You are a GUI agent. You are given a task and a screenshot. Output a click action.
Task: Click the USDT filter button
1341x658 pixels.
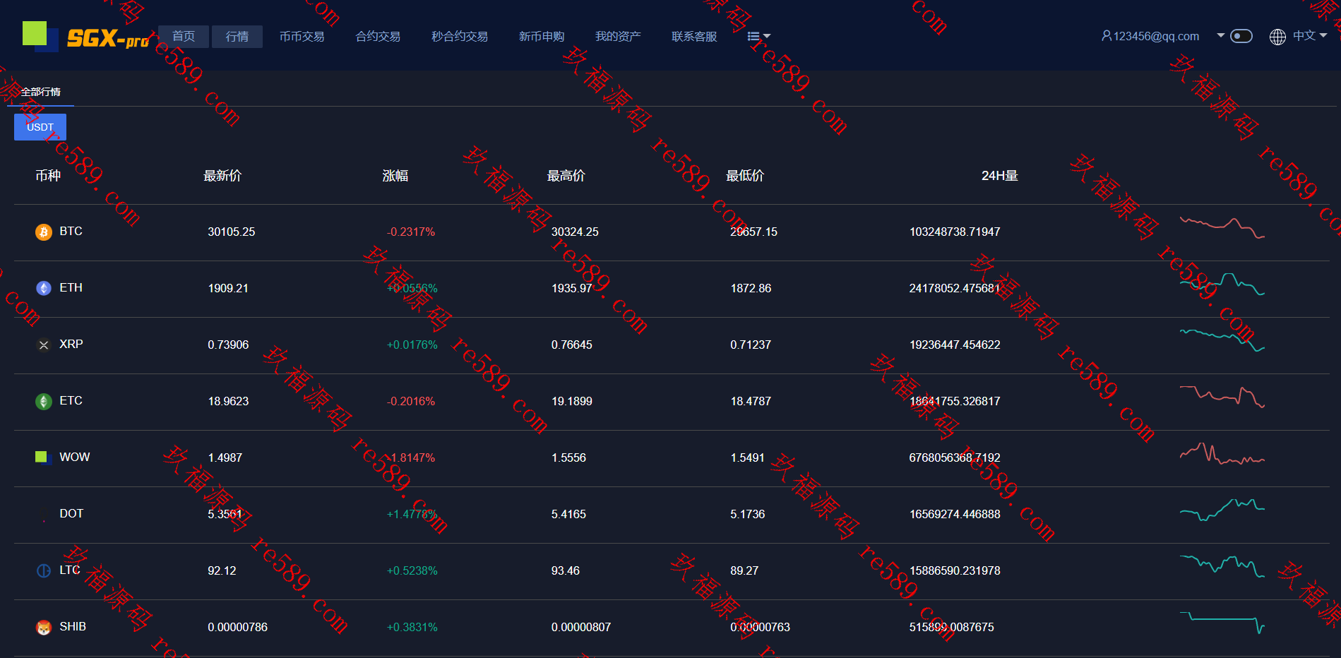pyautogui.click(x=40, y=127)
